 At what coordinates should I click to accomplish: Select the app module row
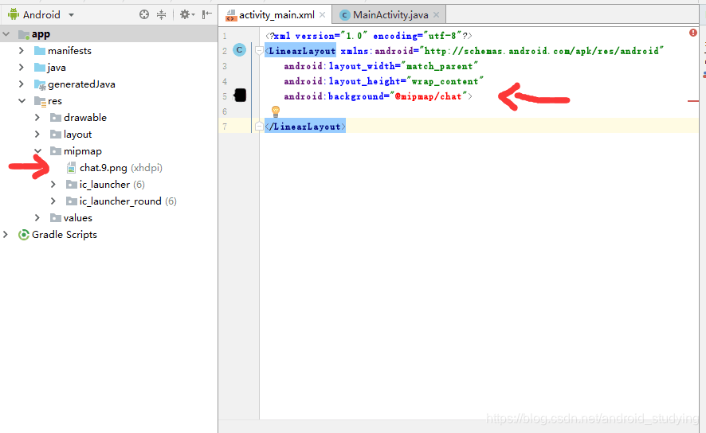point(108,33)
